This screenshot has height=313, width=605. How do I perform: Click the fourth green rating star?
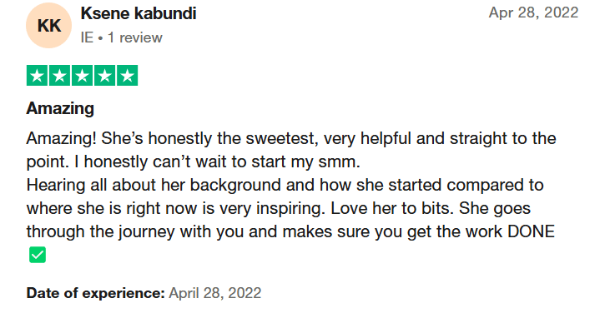pos(104,76)
